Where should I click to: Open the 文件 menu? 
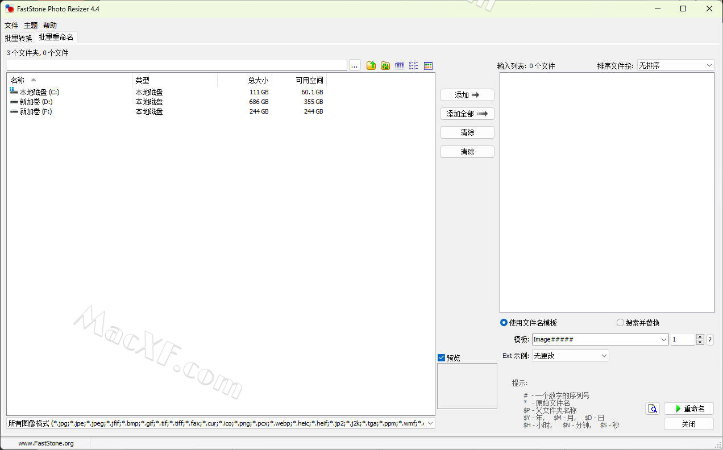[11, 26]
